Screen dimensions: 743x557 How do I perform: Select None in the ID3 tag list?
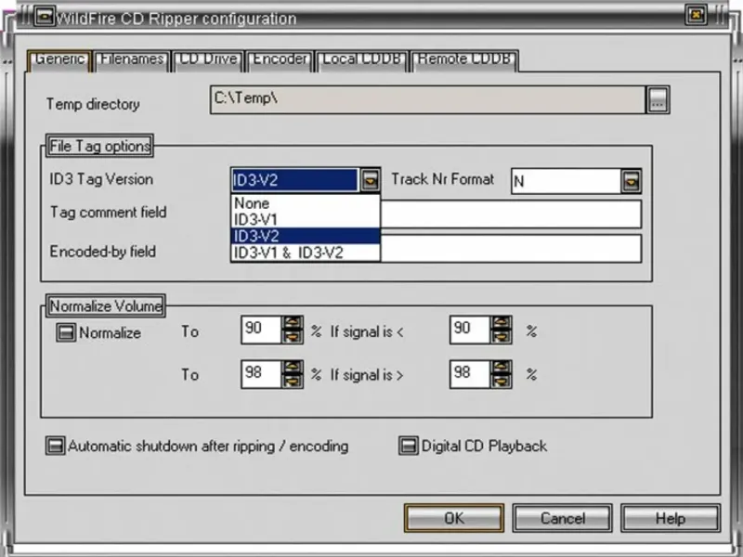tap(306, 203)
